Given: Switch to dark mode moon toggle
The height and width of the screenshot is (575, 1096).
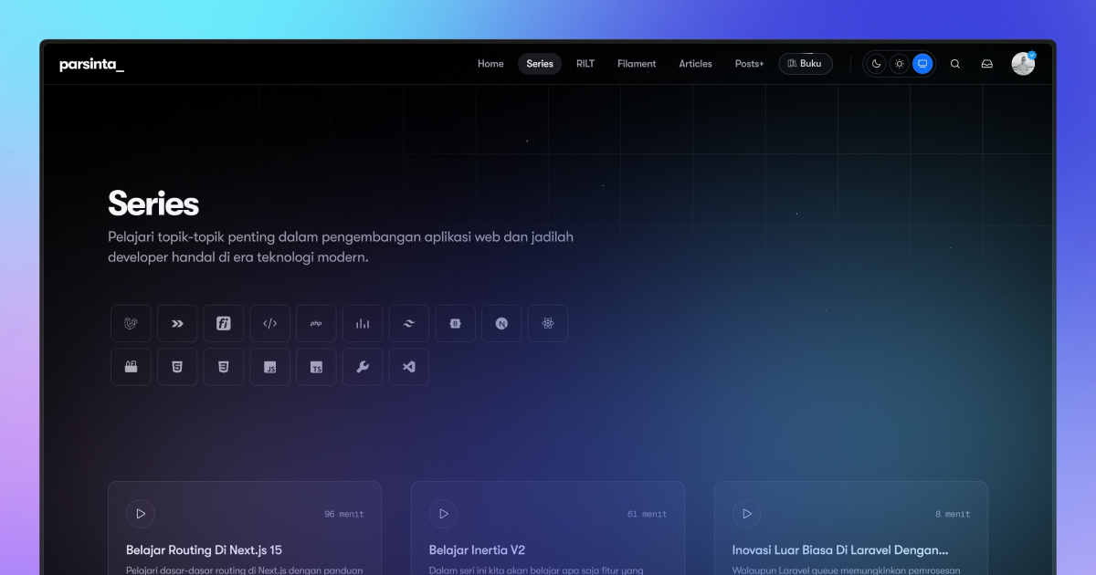Looking at the screenshot, I should (876, 64).
